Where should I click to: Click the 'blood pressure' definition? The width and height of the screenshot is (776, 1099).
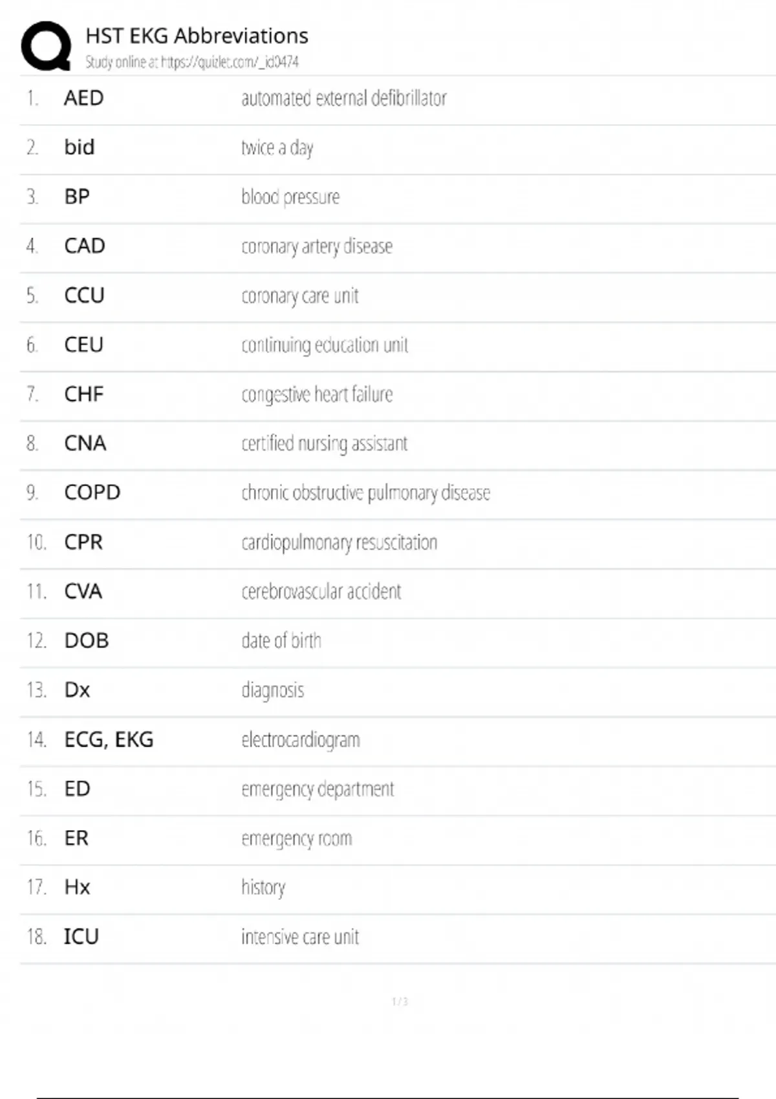(x=290, y=197)
